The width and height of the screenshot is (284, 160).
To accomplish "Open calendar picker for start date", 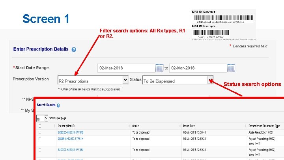I will pyautogui.click(x=159, y=68).
